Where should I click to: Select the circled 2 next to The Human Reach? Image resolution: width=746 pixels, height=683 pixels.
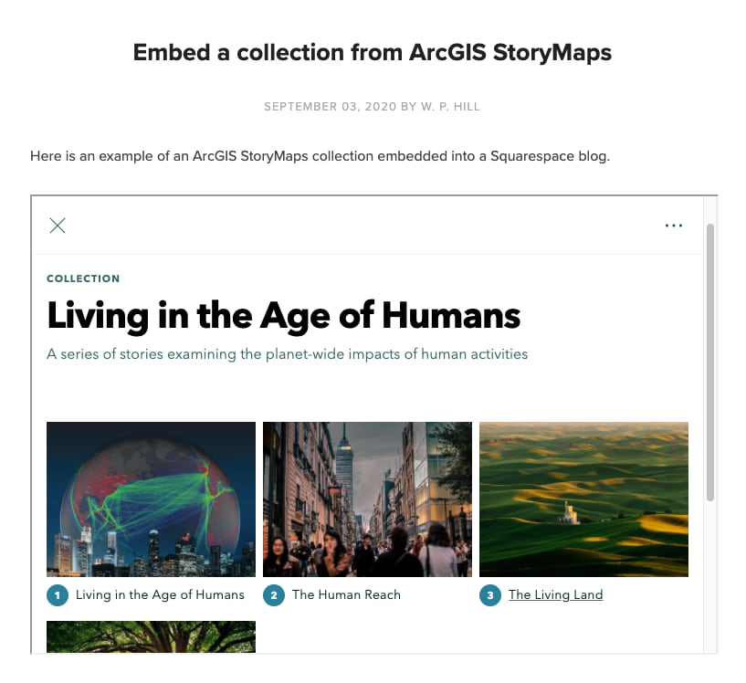click(273, 594)
